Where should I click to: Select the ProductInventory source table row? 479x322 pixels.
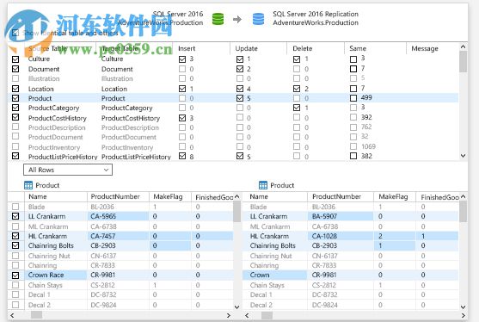tap(54, 147)
